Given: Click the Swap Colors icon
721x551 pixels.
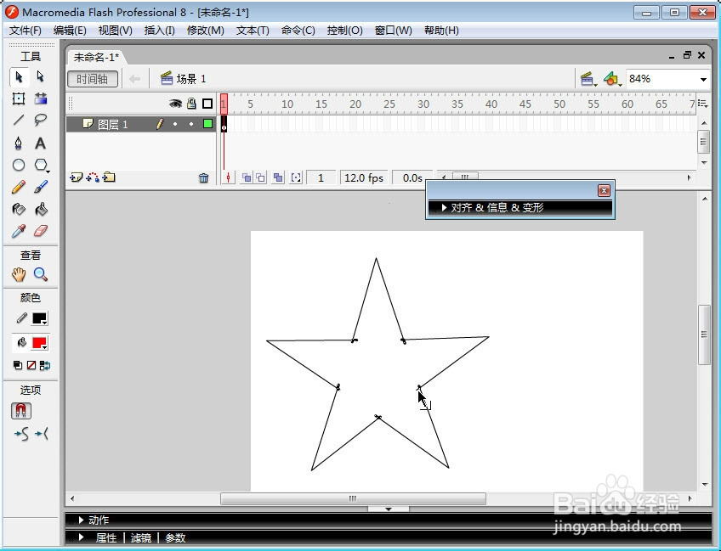Looking at the screenshot, I should [x=45, y=366].
